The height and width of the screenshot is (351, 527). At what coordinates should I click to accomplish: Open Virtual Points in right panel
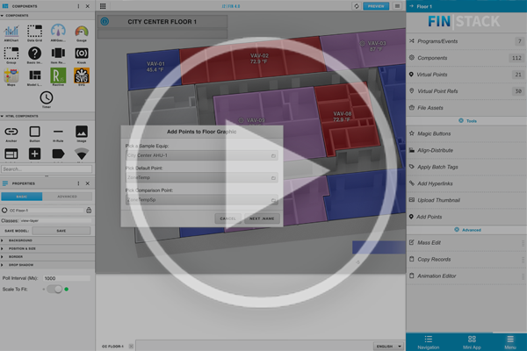click(x=466, y=75)
